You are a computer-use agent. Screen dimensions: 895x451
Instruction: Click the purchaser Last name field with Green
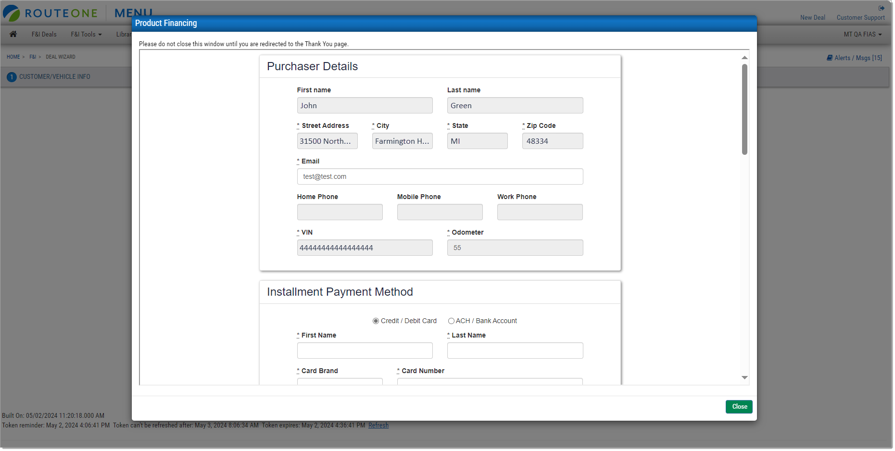pos(515,106)
